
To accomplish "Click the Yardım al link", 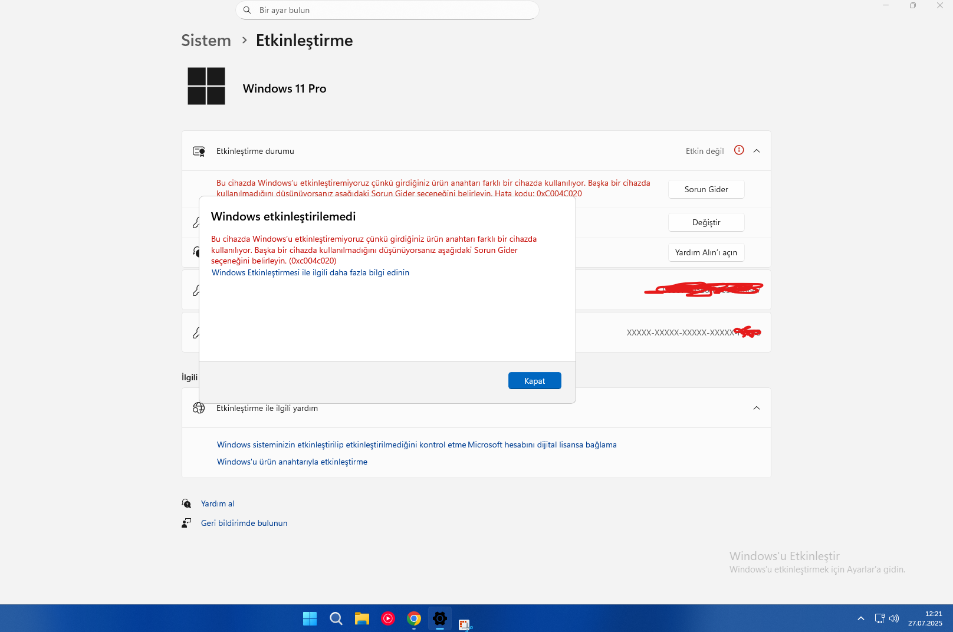I will (218, 503).
